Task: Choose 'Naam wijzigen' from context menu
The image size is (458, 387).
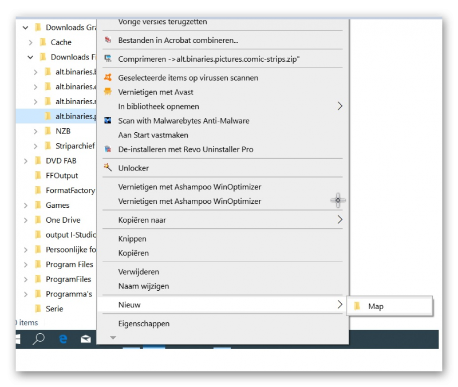Action: (143, 286)
